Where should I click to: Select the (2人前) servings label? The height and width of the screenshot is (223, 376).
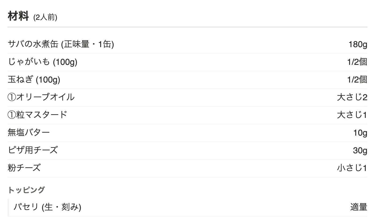click(45, 18)
